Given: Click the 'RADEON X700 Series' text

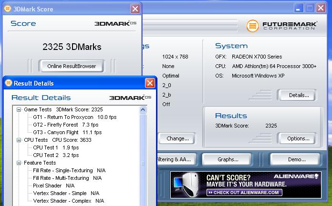Looking at the screenshot, I should click(257, 57).
